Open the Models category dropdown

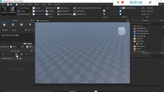click(x=6, y=30)
